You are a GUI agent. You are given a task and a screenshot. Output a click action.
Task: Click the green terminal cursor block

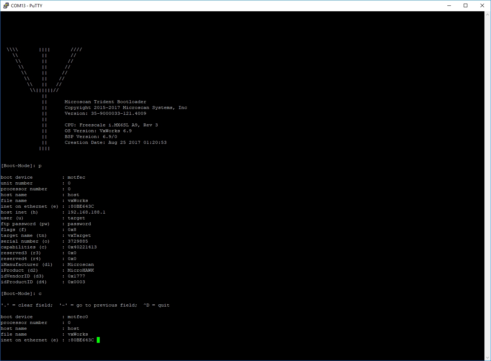pyautogui.click(x=98, y=340)
